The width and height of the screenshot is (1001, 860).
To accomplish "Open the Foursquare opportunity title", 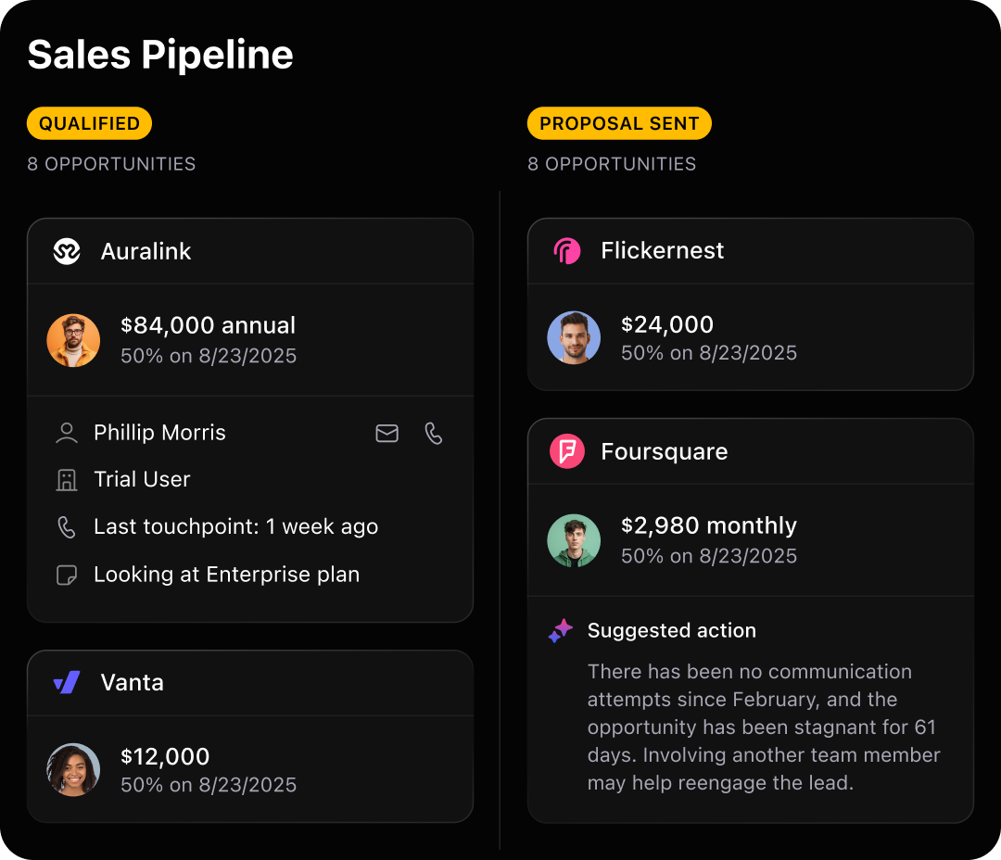I will click(x=664, y=451).
